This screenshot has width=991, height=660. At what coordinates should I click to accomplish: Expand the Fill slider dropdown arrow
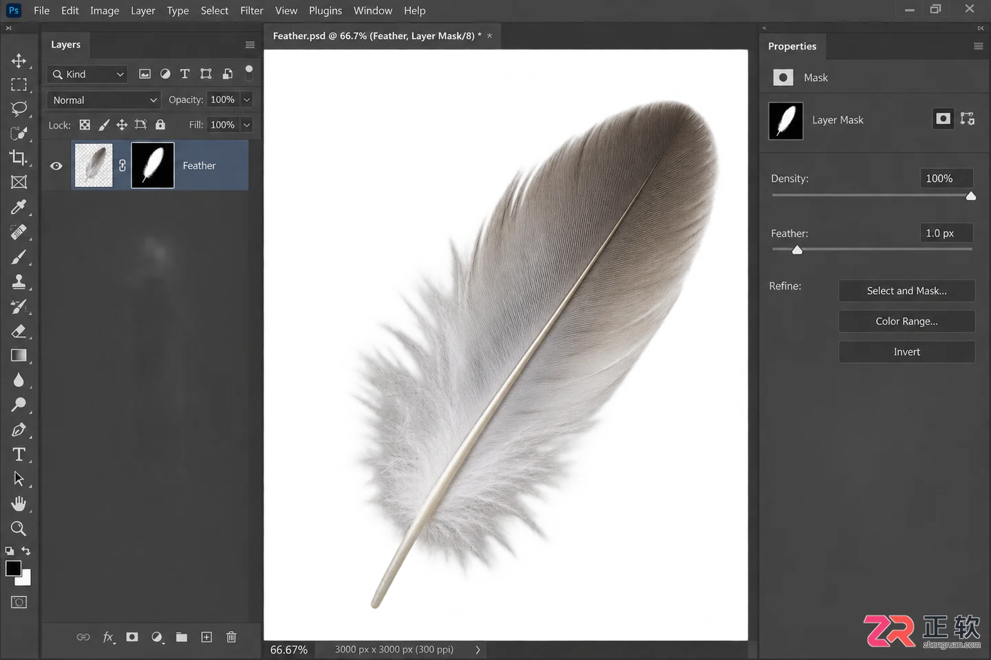click(x=246, y=125)
